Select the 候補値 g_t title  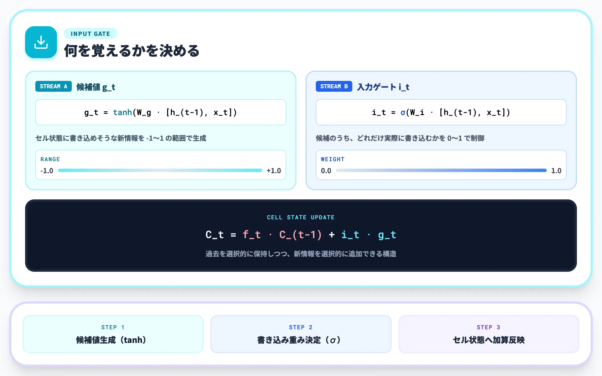click(x=96, y=87)
